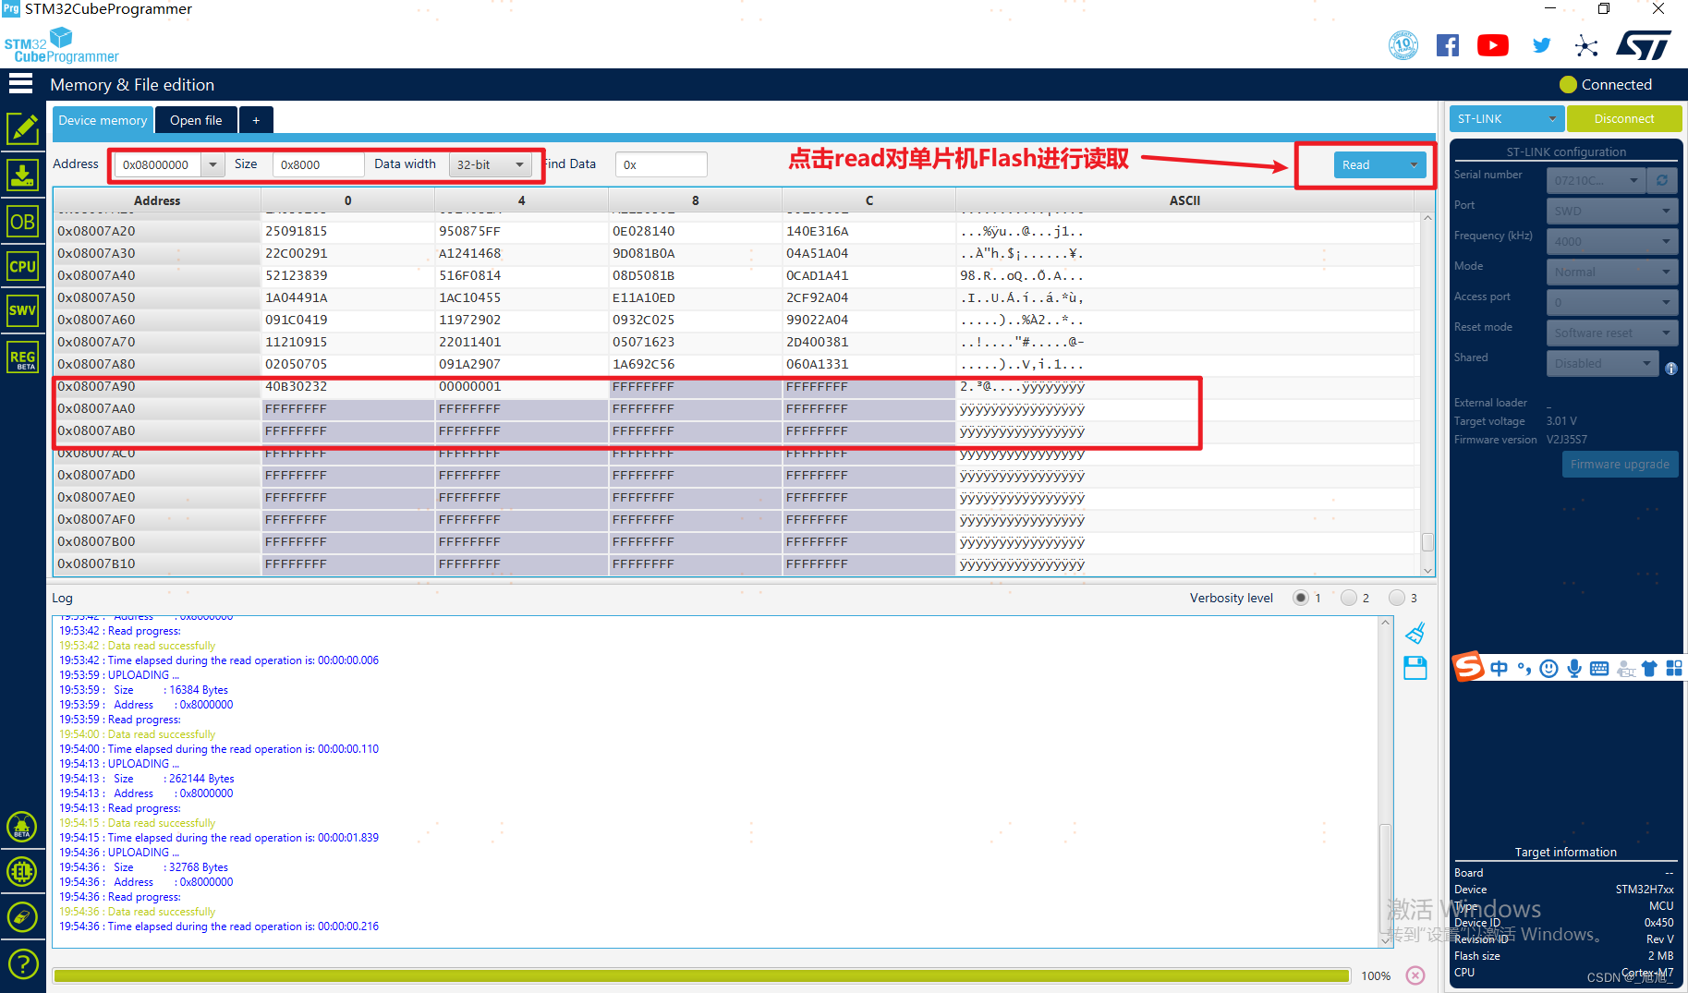1688x993 pixels.
Task: Expand the Read button dropdown arrow
Action: pyautogui.click(x=1414, y=165)
